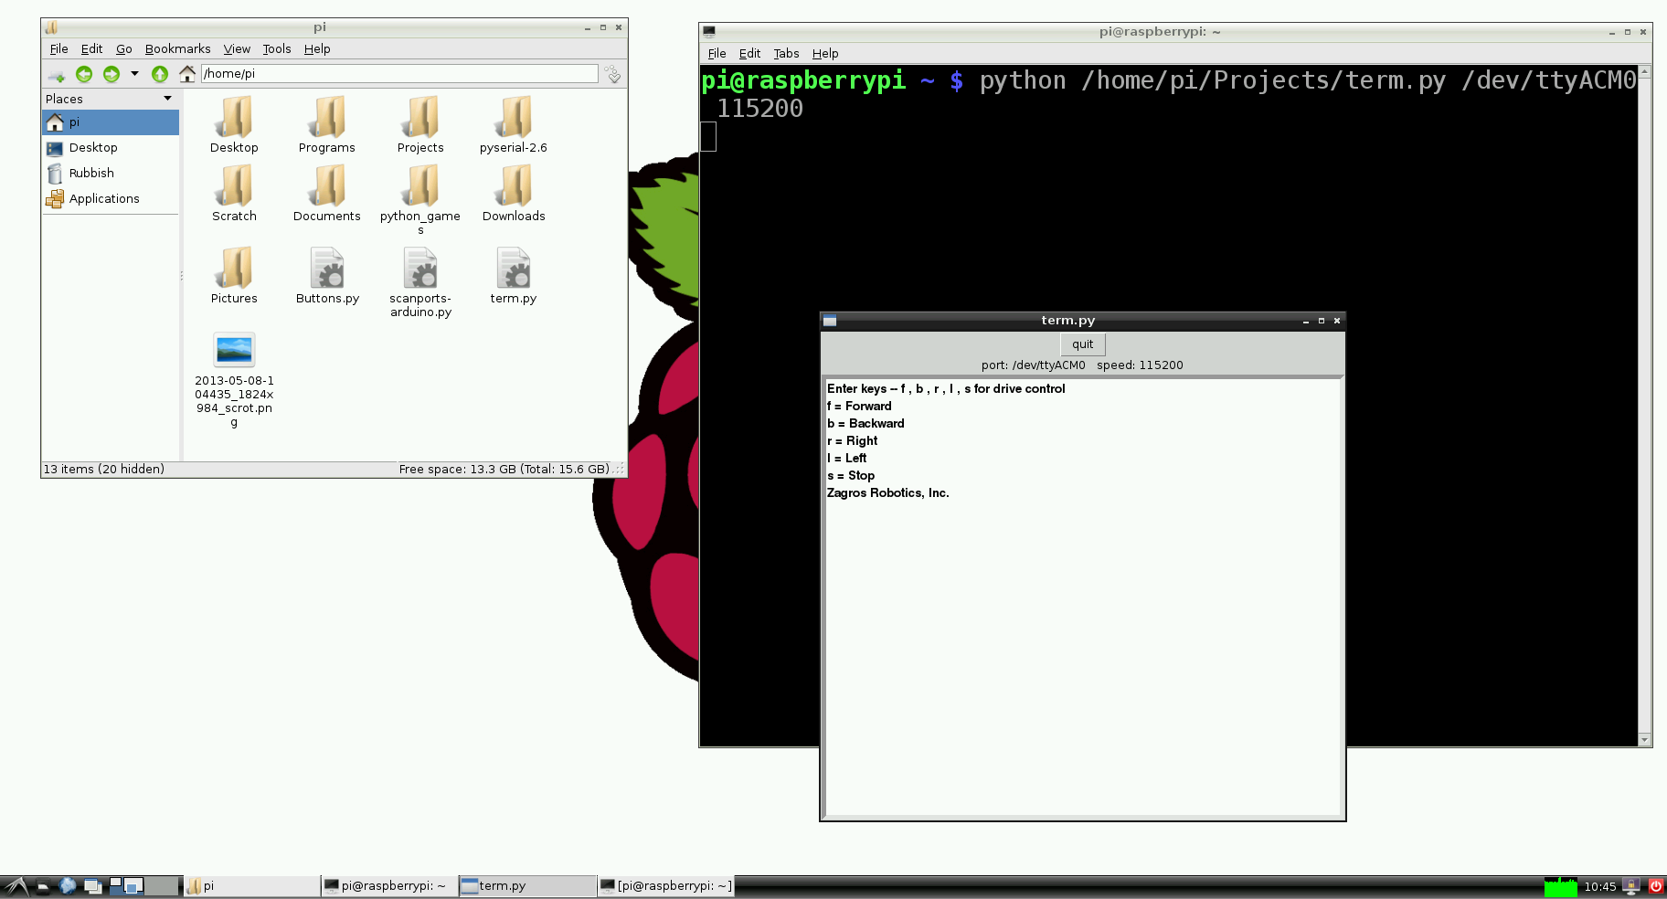Navigate forward using the green forward arrow
Viewport: 1667px width, 899px height.
(x=110, y=74)
